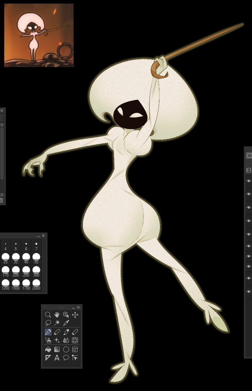Select the Balloon speech-bubble tool
Image resolution: width=252 pixels, height=391 pixels.
(x=66, y=358)
